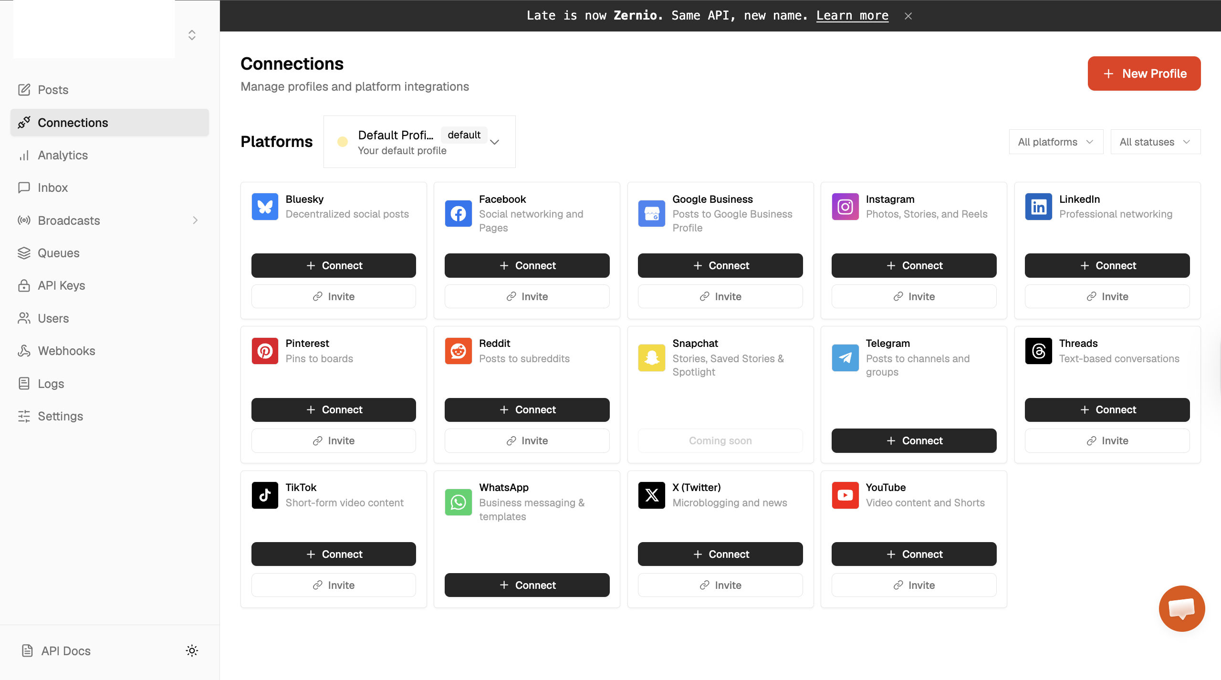Click Invite under LinkedIn

point(1107,296)
